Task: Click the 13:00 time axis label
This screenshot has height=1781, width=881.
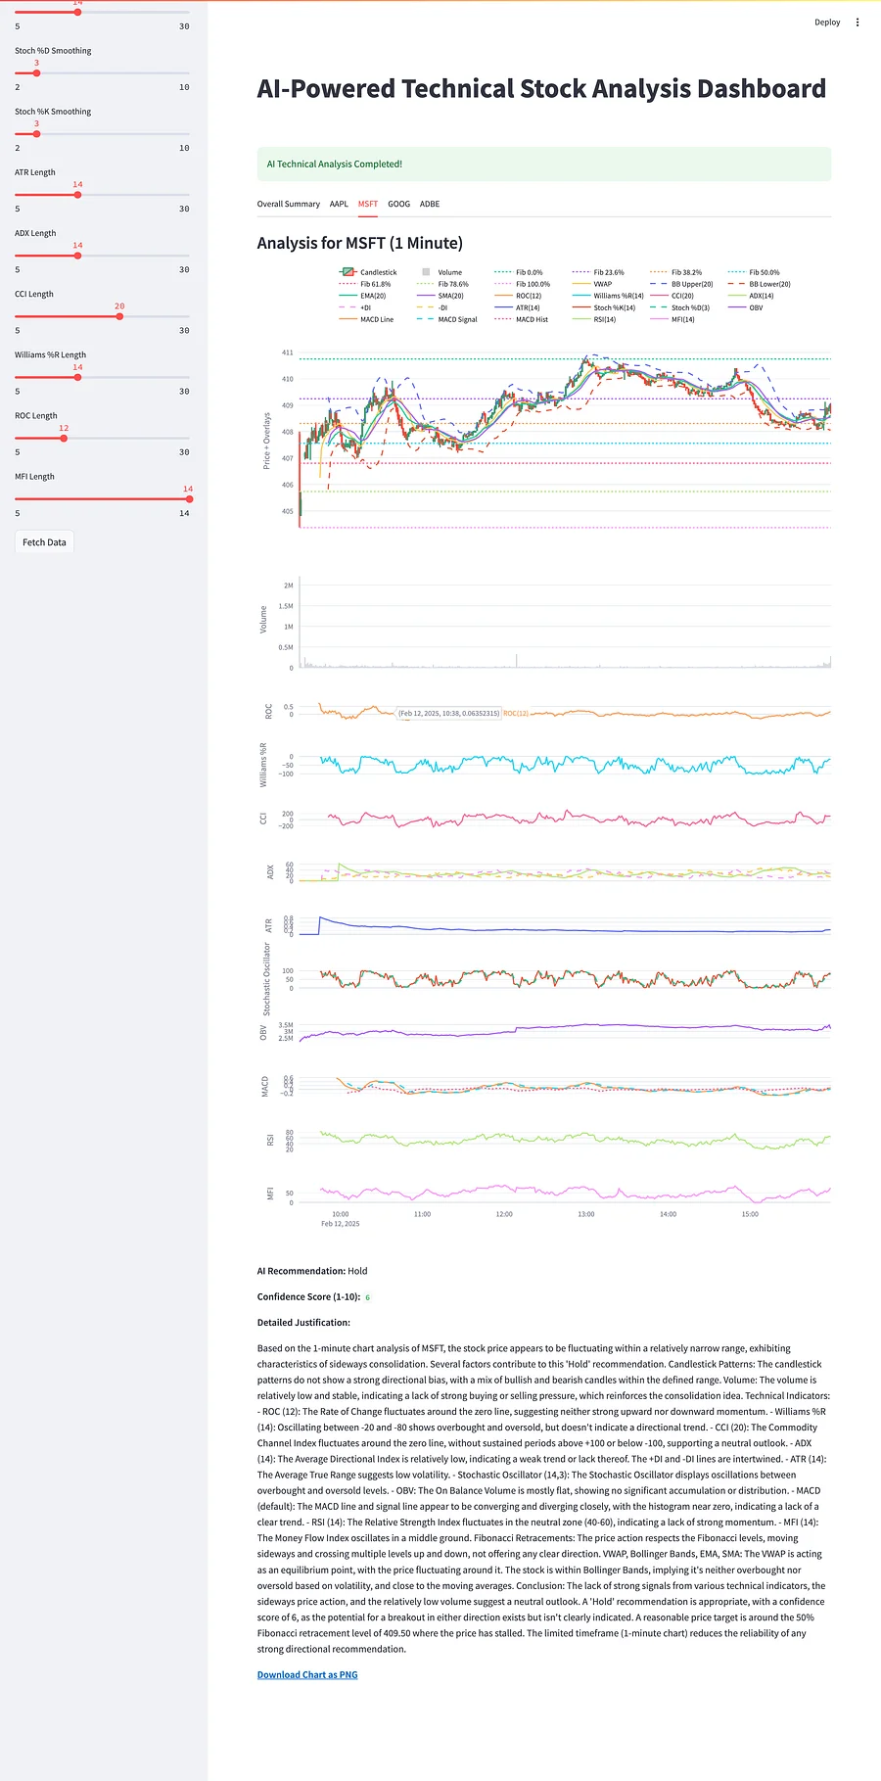Action: [585, 1214]
